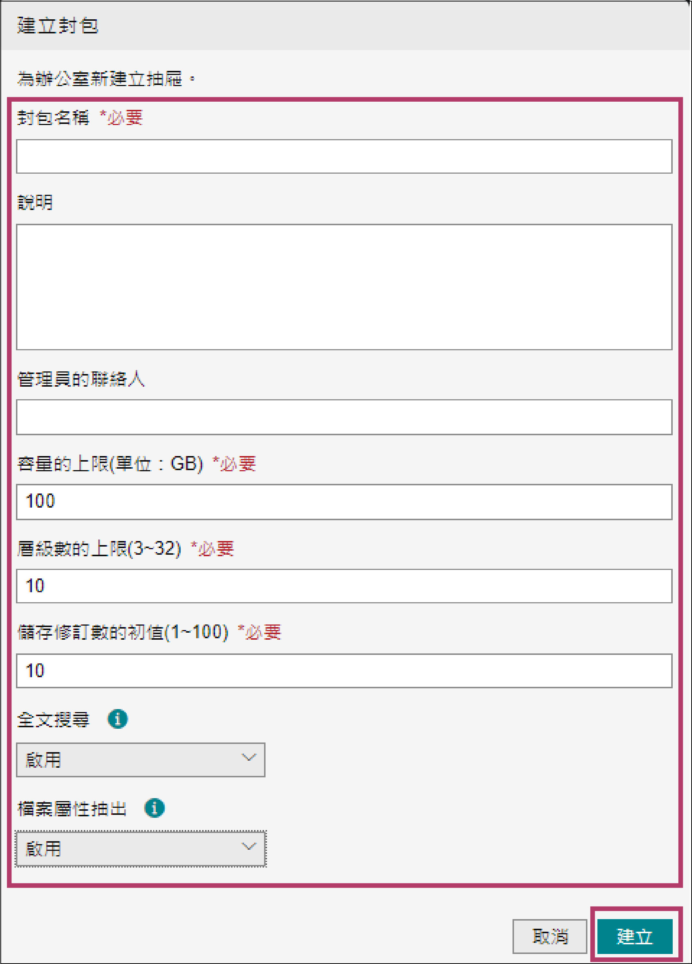Click the 儲存修訂數的初值(1~100) label

coord(123,633)
